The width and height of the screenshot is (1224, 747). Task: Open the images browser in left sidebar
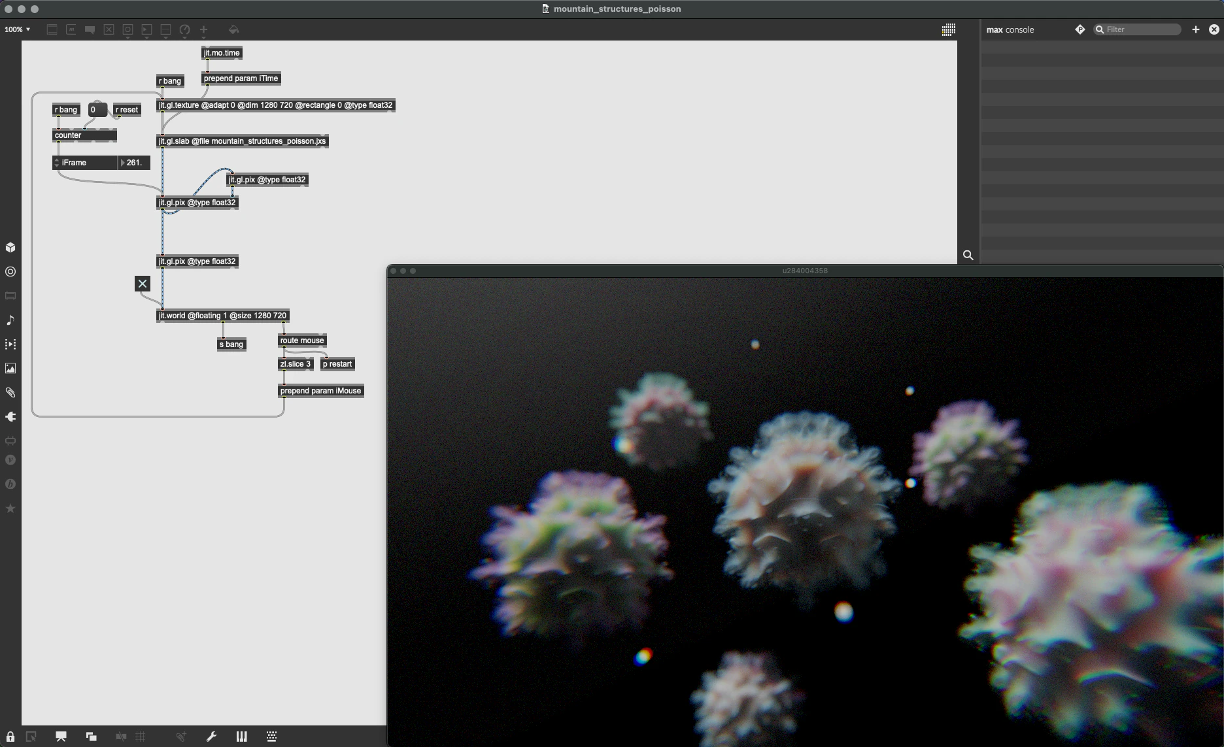tap(10, 369)
